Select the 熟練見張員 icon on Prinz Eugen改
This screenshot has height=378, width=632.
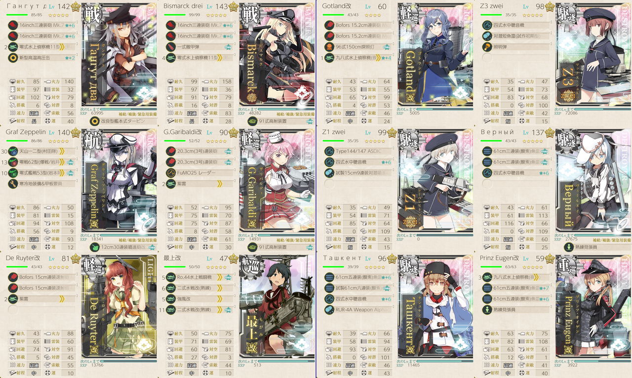(487, 310)
